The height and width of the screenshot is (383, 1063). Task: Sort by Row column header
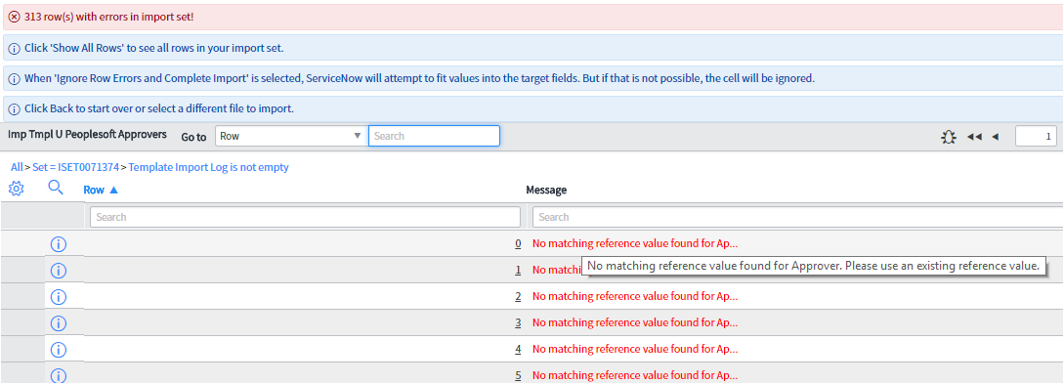101,191
